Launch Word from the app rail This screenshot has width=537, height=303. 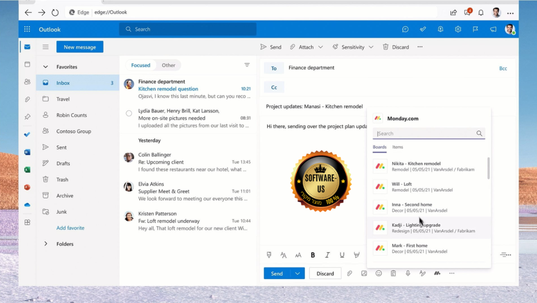pos(28,152)
